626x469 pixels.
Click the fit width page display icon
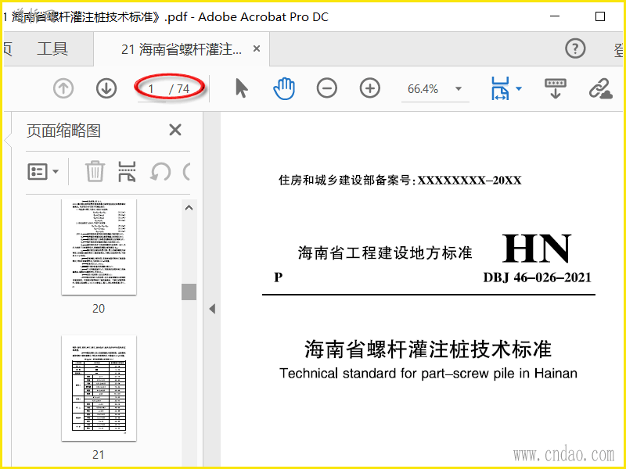point(500,88)
